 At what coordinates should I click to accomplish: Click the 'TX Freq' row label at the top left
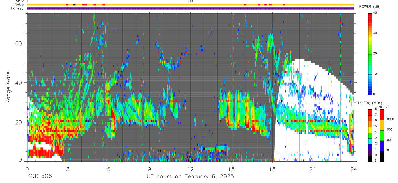(18, 8)
